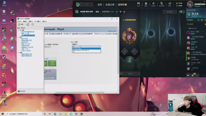Viewport: 206px width, 116px height.
Task: Open 冠军杯赛 tab in League client
Action: coord(122,5)
